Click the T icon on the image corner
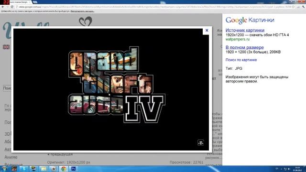The width and height of the screenshot is (306, 172). click(201, 142)
